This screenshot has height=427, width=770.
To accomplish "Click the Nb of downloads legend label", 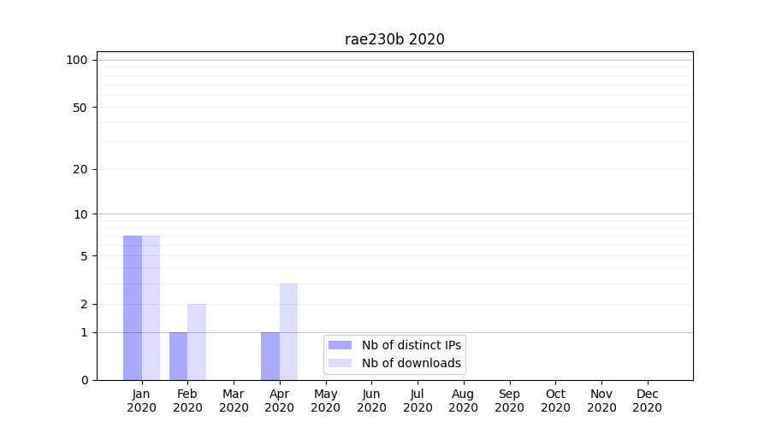I will point(412,363).
